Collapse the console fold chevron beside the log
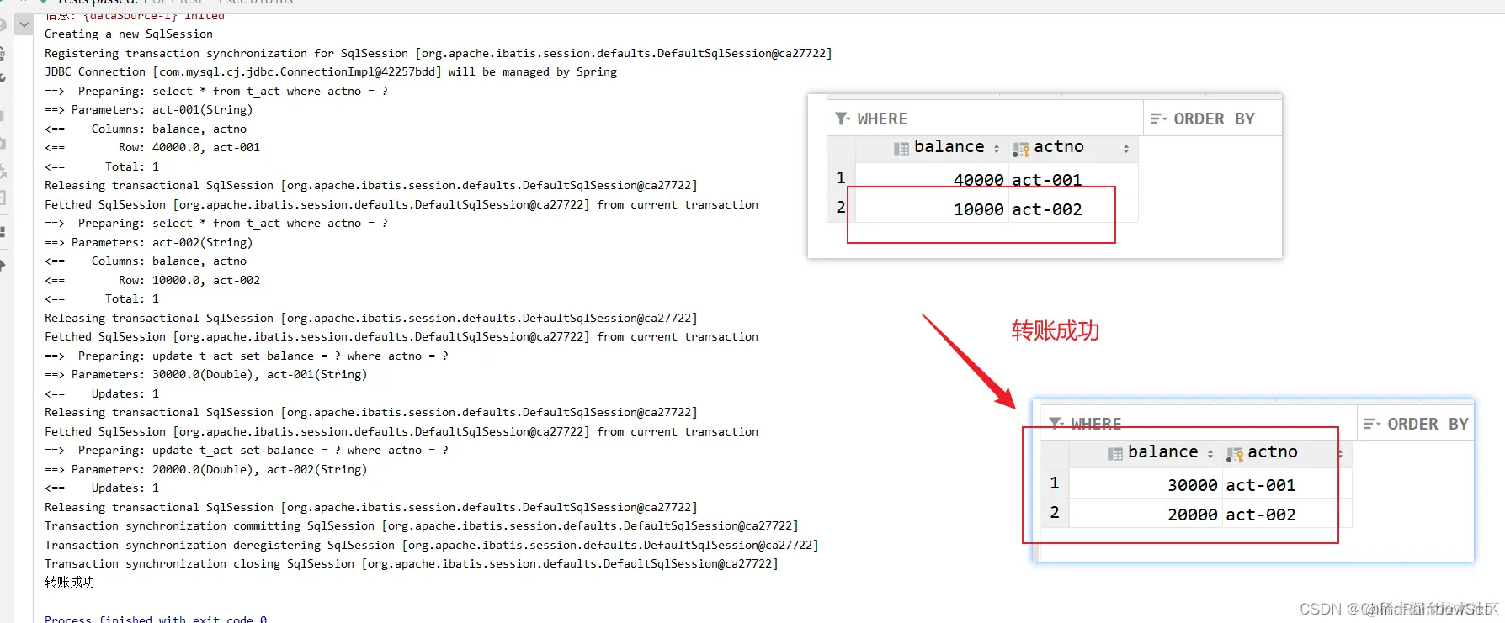The height and width of the screenshot is (623, 1505). [x=24, y=24]
